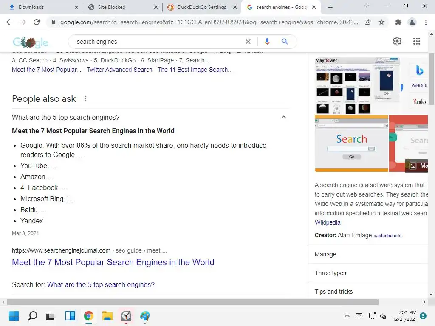435x326 pixels.
Task: Open People also ask options menu
Action: [x=85, y=98]
